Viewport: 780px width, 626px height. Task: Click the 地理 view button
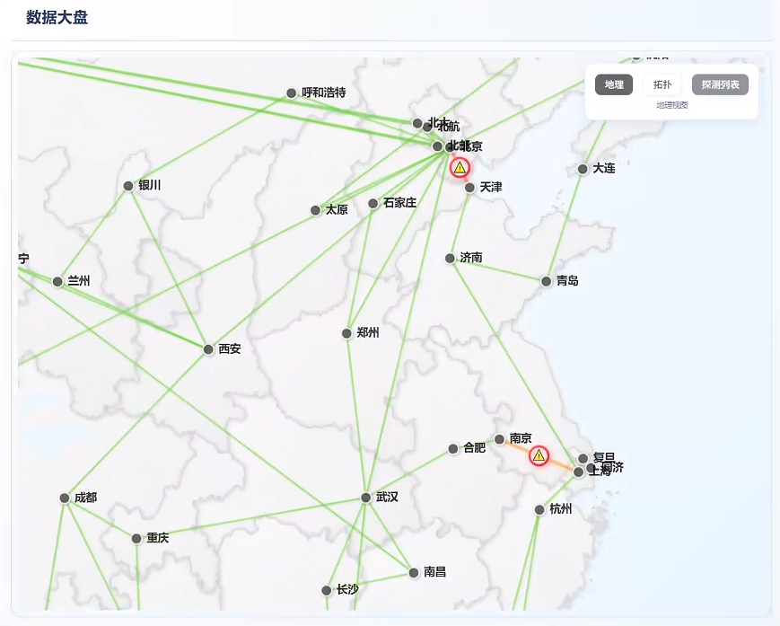click(x=613, y=84)
